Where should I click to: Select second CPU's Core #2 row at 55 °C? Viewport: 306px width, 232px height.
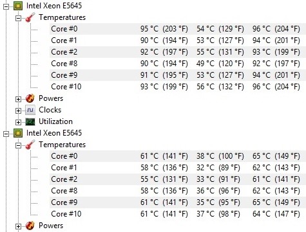[x=178, y=179]
